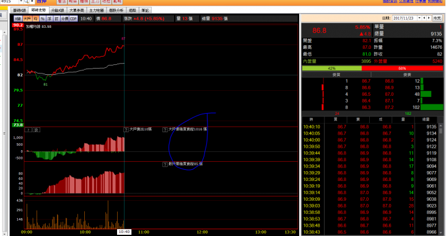This screenshot has height=236, width=446.
Task: Click the 主力 orange toolbar button
Action: coord(95,2)
